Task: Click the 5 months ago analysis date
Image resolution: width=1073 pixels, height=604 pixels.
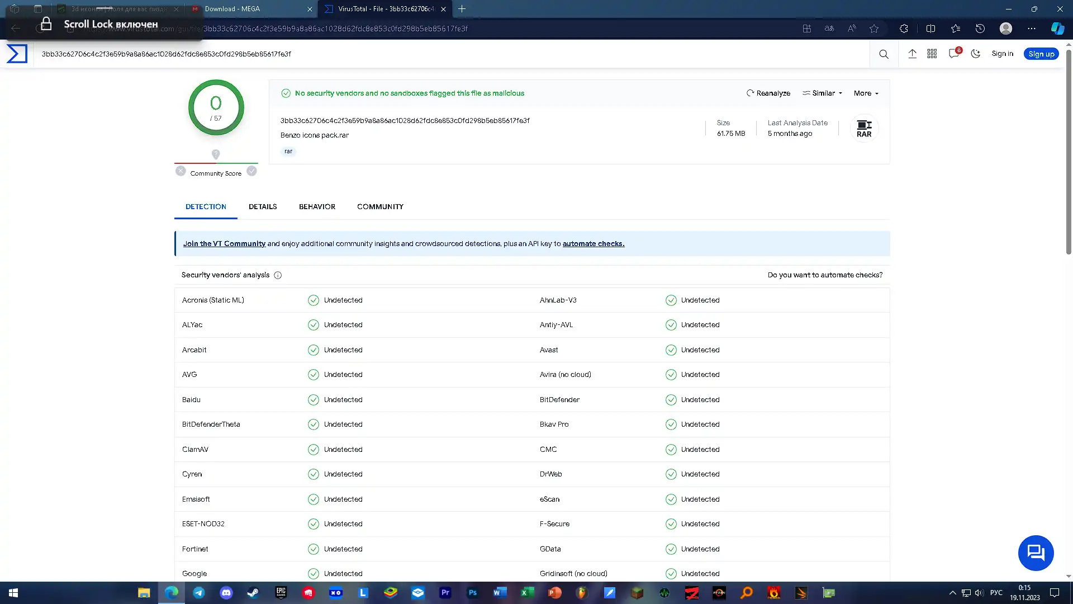Action: tap(790, 134)
